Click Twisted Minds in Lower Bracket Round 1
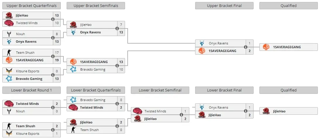Screen dimensions: 319x140 tap(27, 104)
